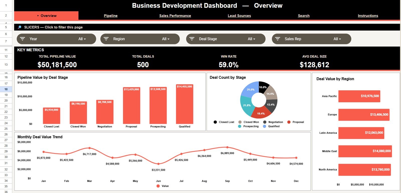Click the January data point $5,872,000
This screenshot has width=401, height=193.
tap(44, 152)
